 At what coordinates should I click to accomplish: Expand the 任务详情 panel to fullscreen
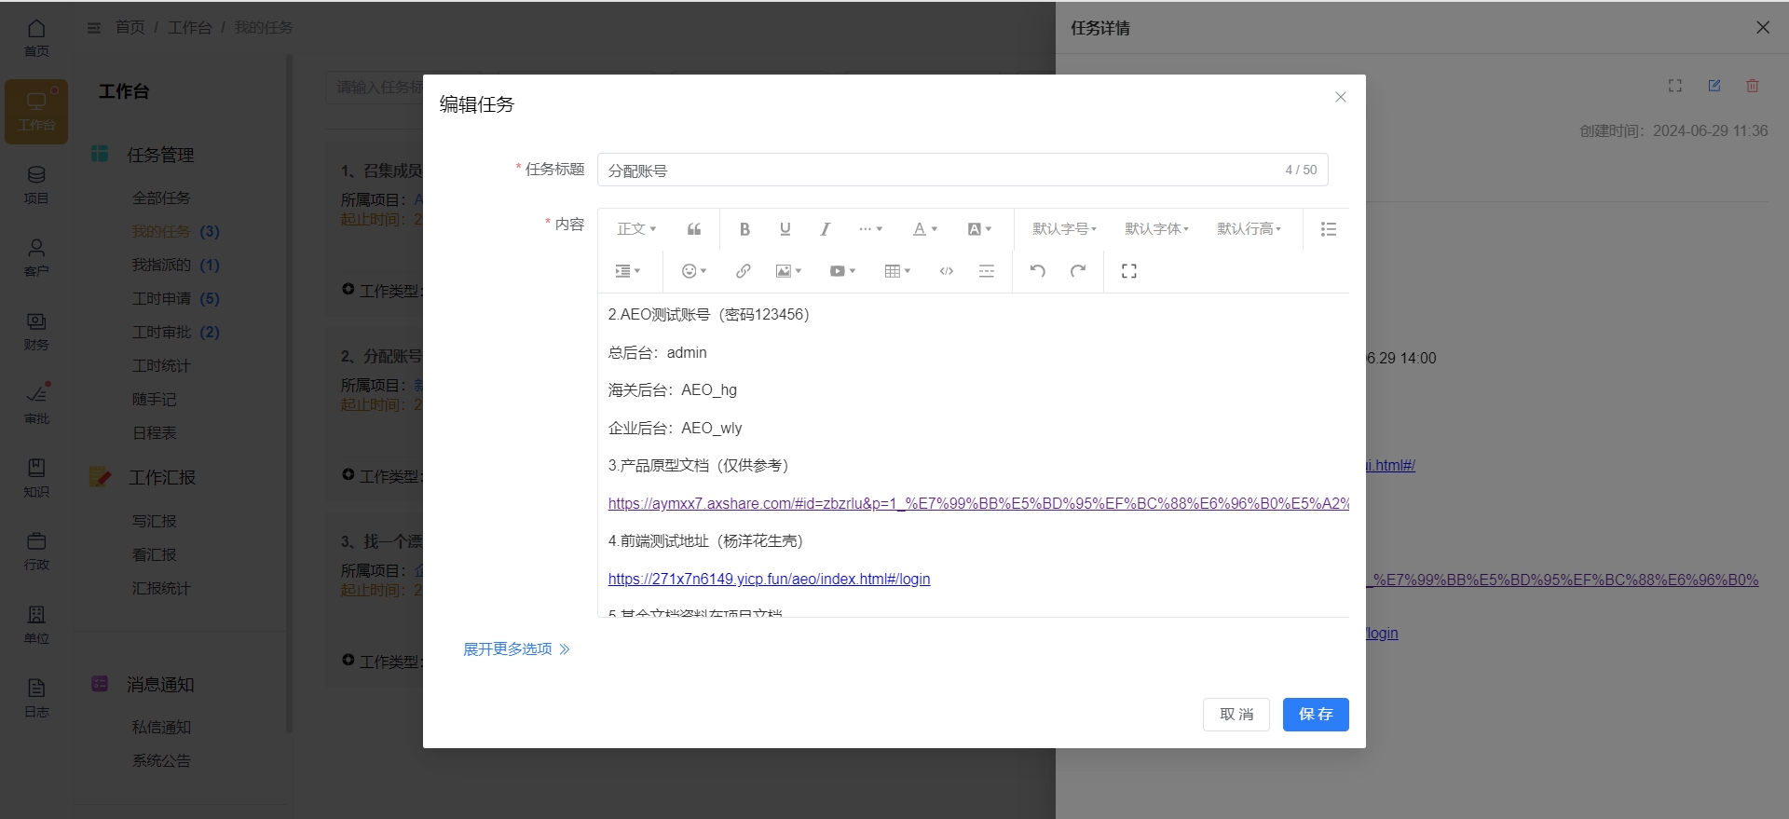tap(1675, 86)
